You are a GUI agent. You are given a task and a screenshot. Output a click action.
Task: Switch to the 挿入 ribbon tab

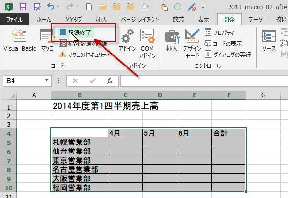(x=101, y=19)
